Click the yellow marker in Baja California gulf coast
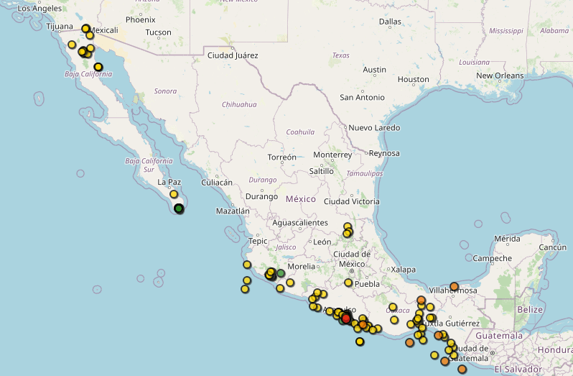 [98, 67]
